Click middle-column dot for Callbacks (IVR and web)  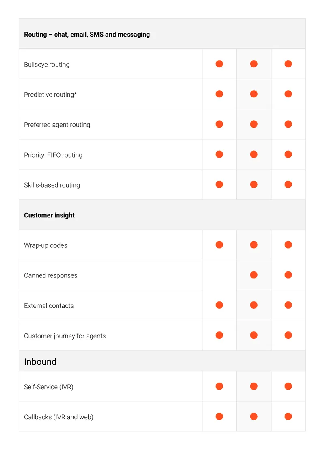pyautogui.click(x=254, y=416)
